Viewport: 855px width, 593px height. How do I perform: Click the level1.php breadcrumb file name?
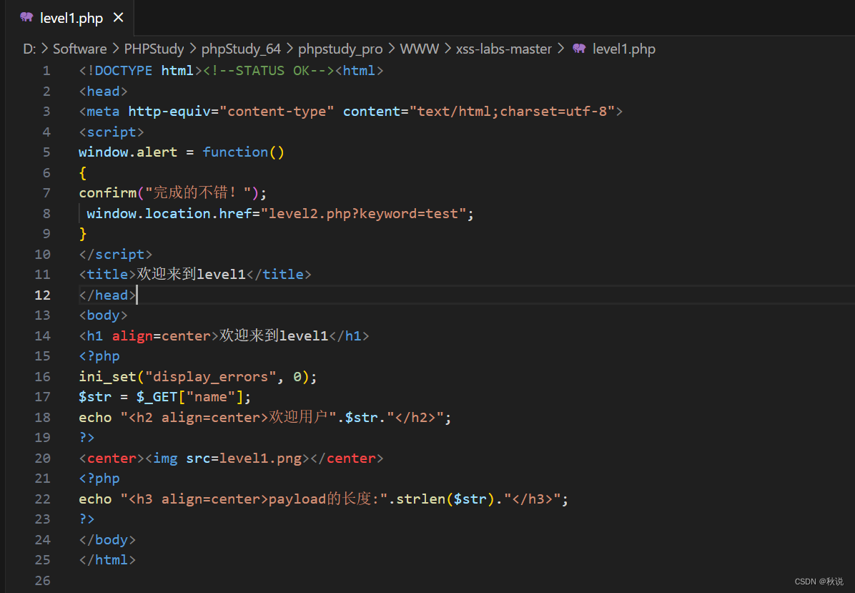(x=624, y=49)
